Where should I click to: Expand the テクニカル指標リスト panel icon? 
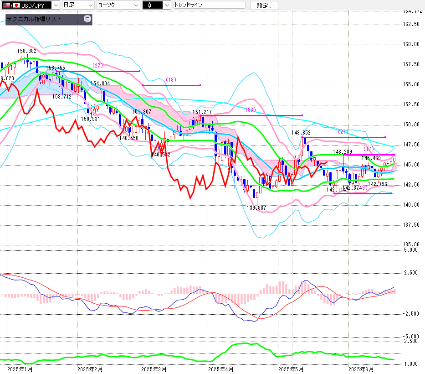pyautogui.click(x=87, y=19)
